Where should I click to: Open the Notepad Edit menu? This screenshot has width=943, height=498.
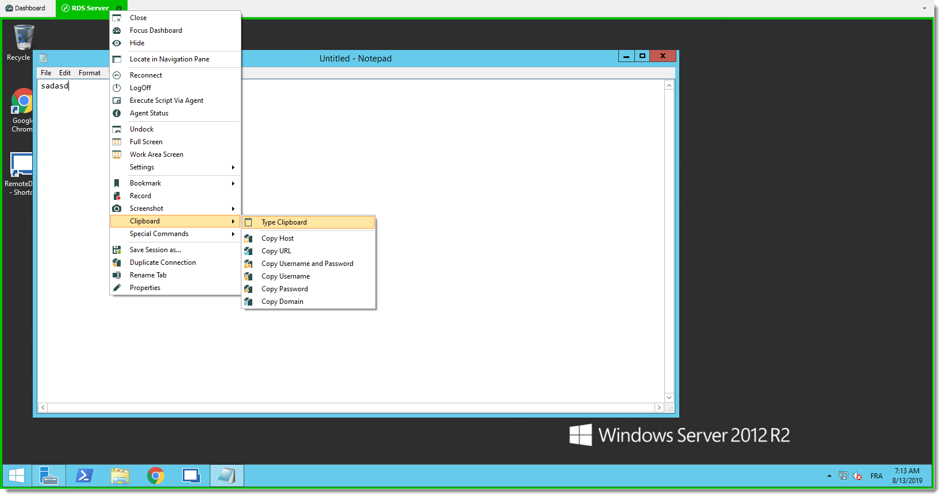pyautogui.click(x=65, y=73)
